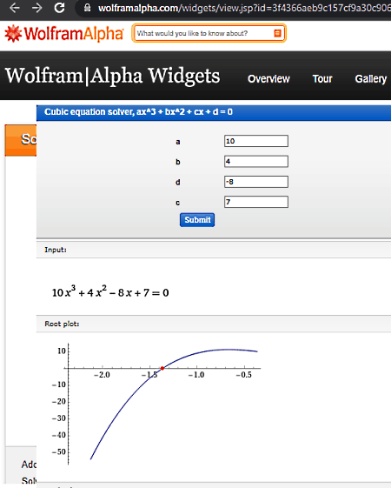The image size is (391, 488).
Task: Click the coefficient a input field
Action: (256, 141)
